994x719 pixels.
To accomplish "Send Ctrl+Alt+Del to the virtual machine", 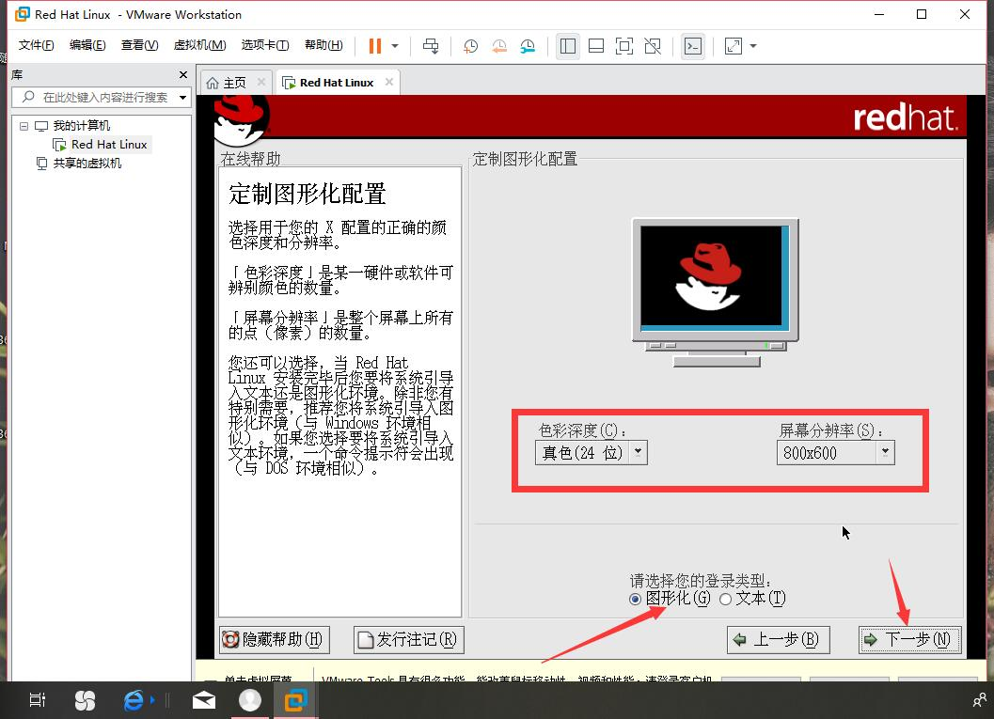I will (x=431, y=46).
